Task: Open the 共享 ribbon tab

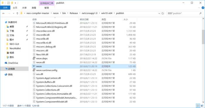Action: pyautogui.click(x=24, y=8)
